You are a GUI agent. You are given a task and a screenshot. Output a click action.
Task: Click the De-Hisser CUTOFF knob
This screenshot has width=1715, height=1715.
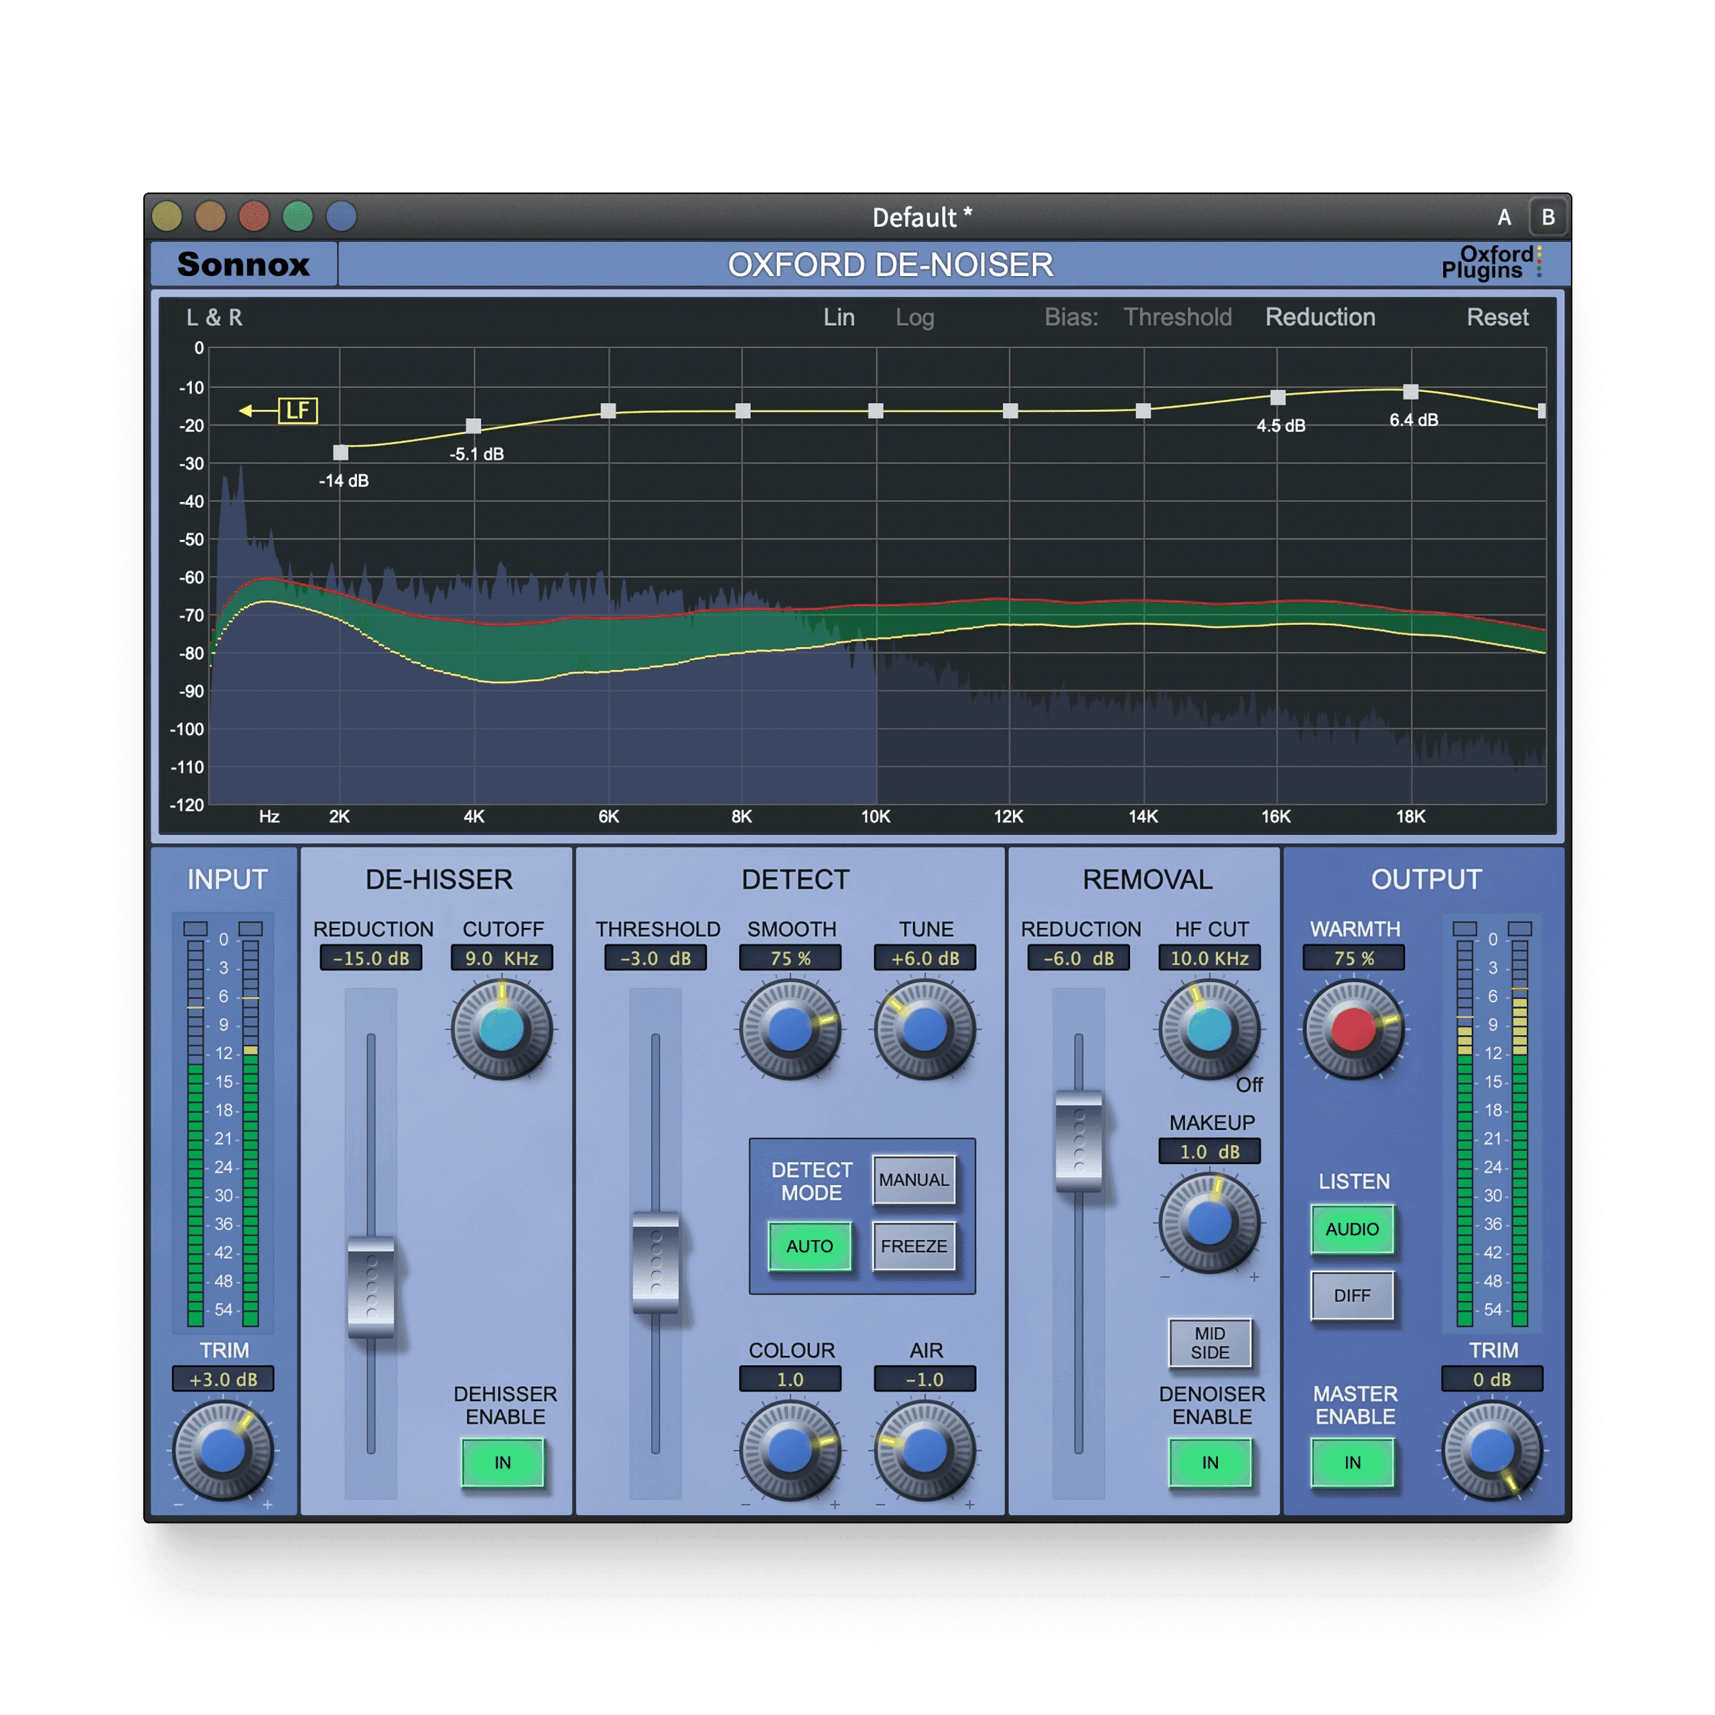pyautogui.click(x=502, y=1029)
